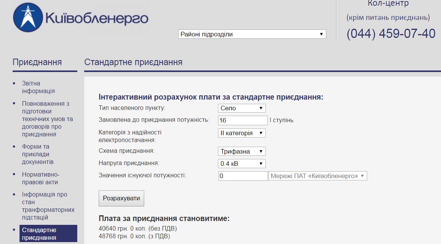Image resolution: width=441 pixels, height=244 pixels.
Task: Click the ordered power input field
Action: [x=243, y=120]
